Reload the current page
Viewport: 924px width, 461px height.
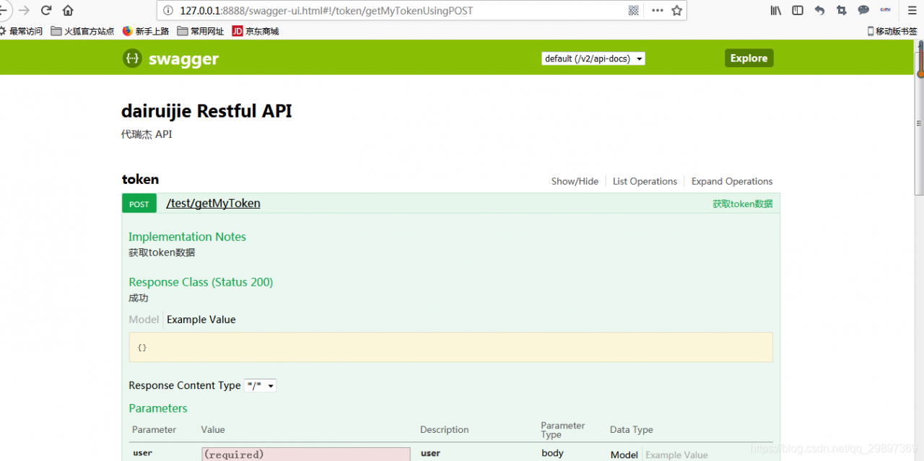pos(46,10)
